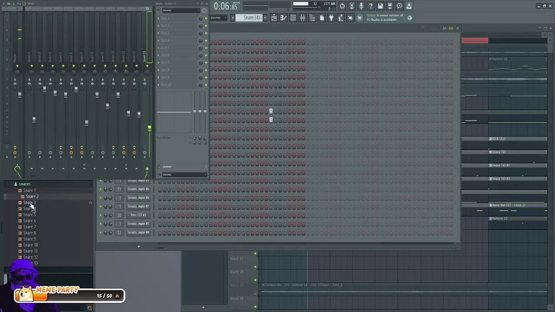Screen dimensions: 555x312
Task: Click the Serato…mple #7 channel button
Action: click(x=138, y=206)
